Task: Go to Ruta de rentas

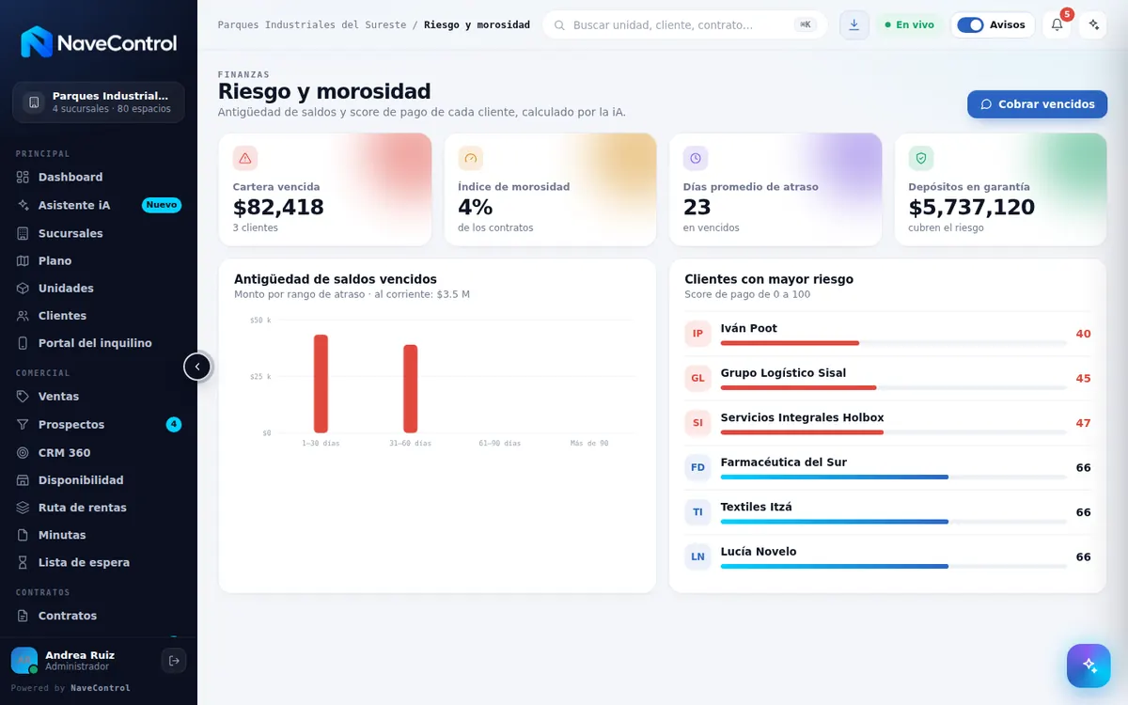Action: pyautogui.click(x=99, y=508)
